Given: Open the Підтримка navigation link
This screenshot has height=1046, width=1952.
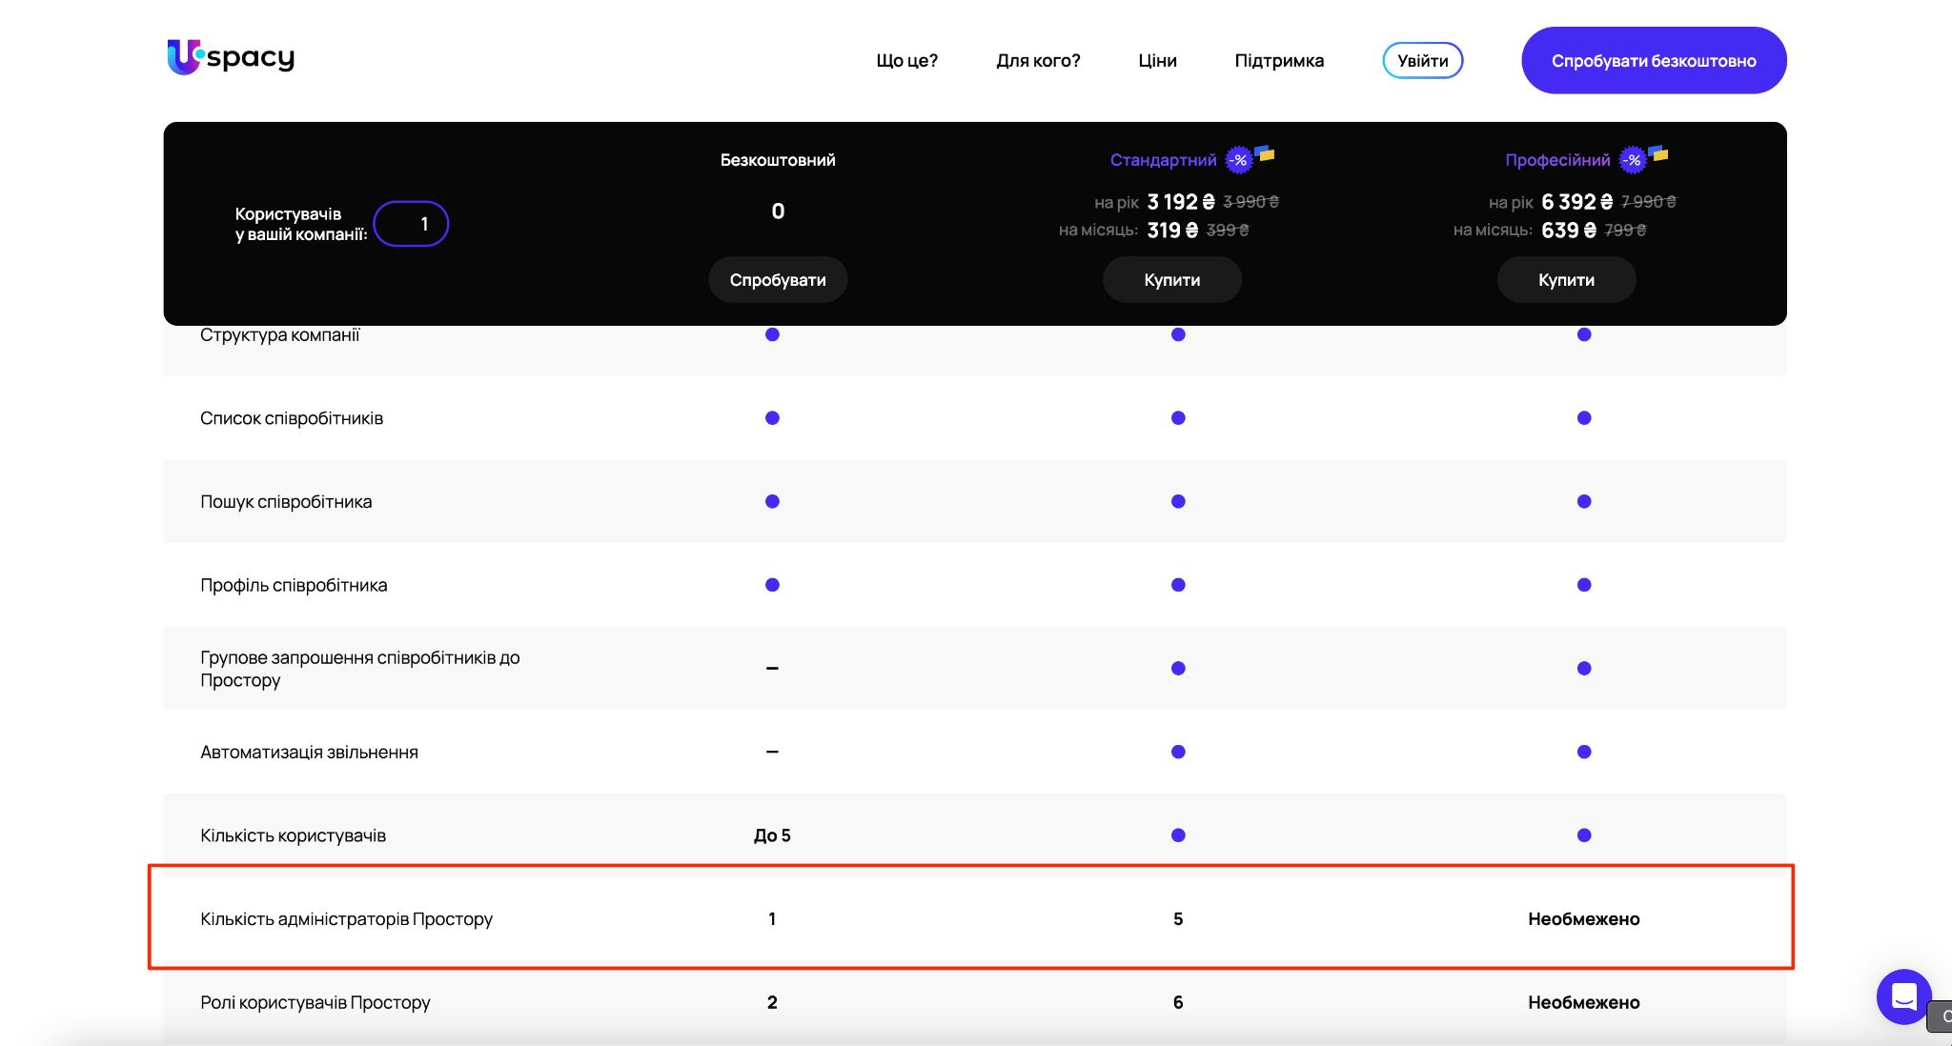Looking at the screenshot, I should (1279, 61).
